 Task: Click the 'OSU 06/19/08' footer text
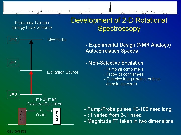pos(17,131)
